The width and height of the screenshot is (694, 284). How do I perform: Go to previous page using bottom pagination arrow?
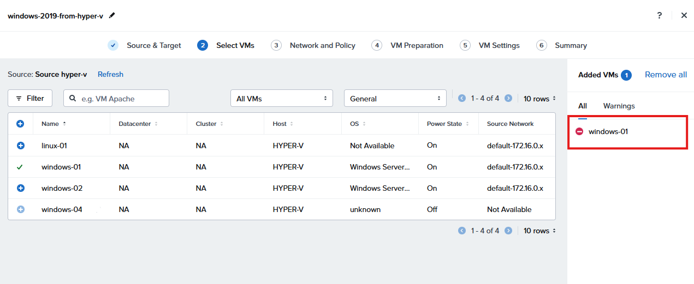click(462, 231)
